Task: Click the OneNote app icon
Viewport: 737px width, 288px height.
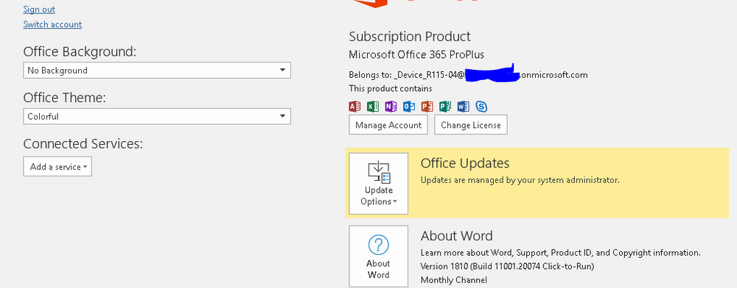Action: pos(391,107)
